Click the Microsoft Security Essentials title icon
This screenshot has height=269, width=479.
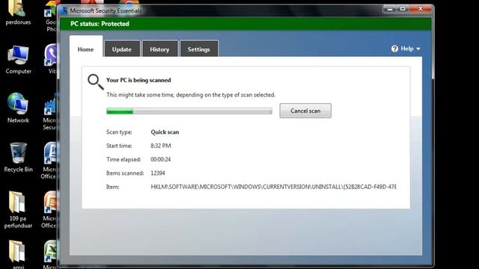pos(64,10)
